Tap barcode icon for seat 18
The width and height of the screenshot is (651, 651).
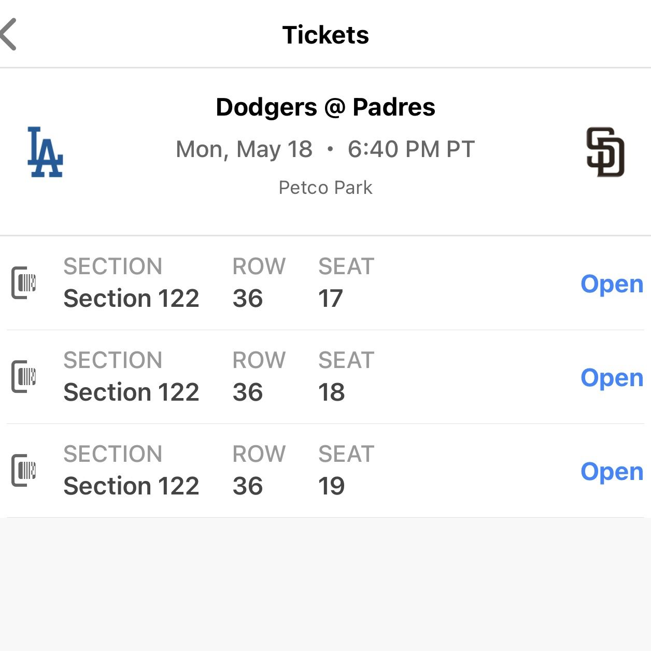coord(24,377)
